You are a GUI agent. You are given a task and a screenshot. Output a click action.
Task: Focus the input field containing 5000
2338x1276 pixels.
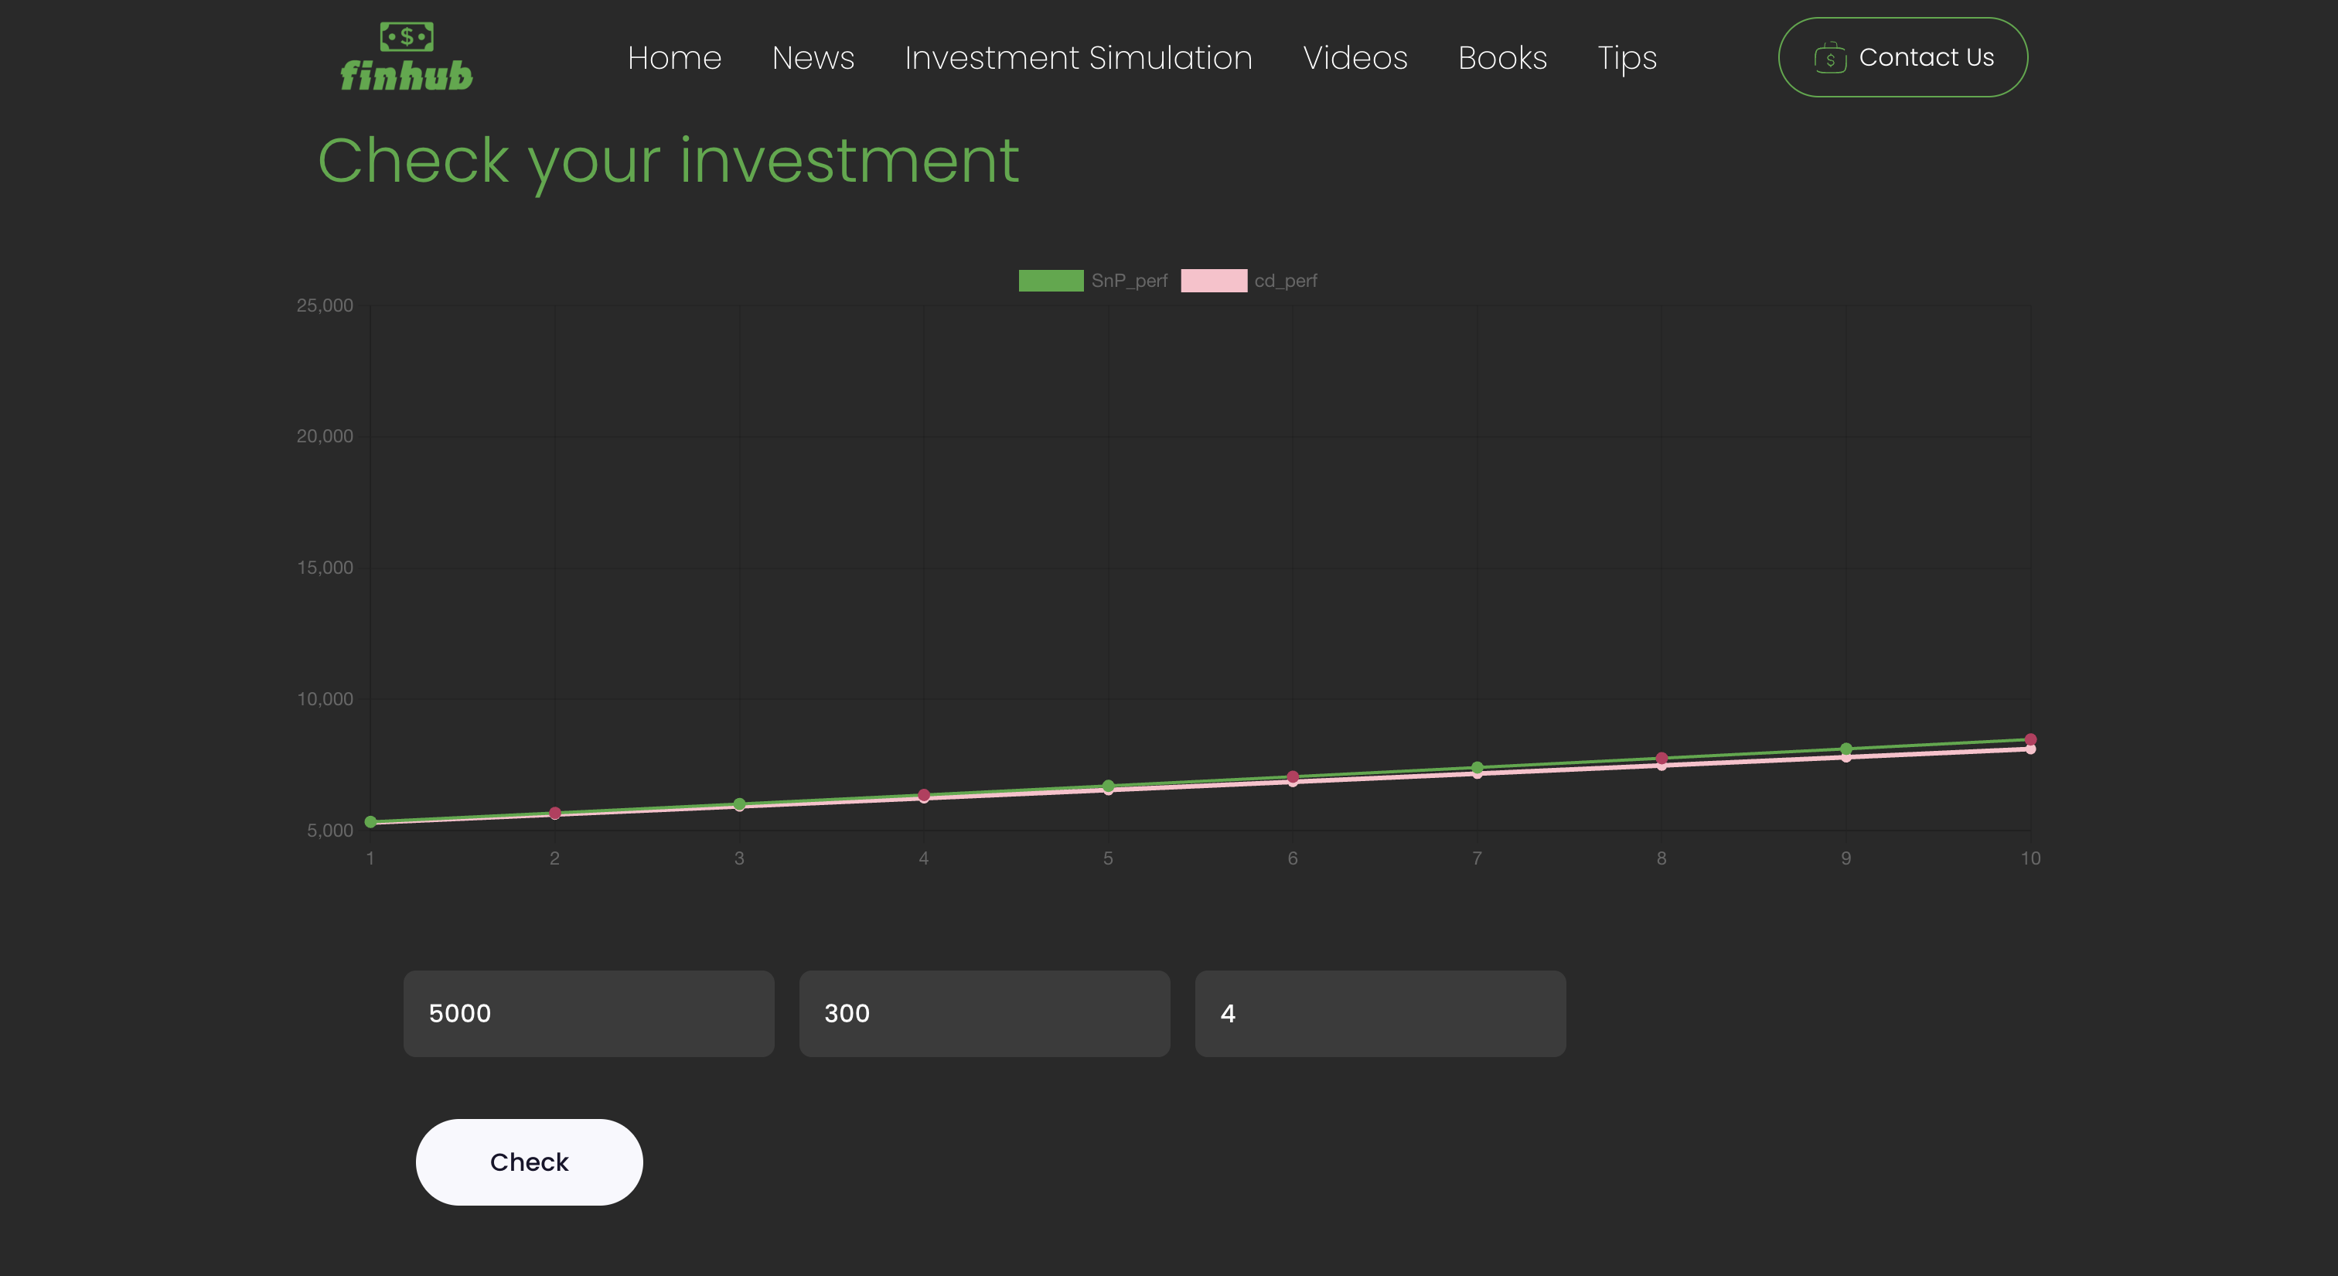click(x=588, y=1013)
